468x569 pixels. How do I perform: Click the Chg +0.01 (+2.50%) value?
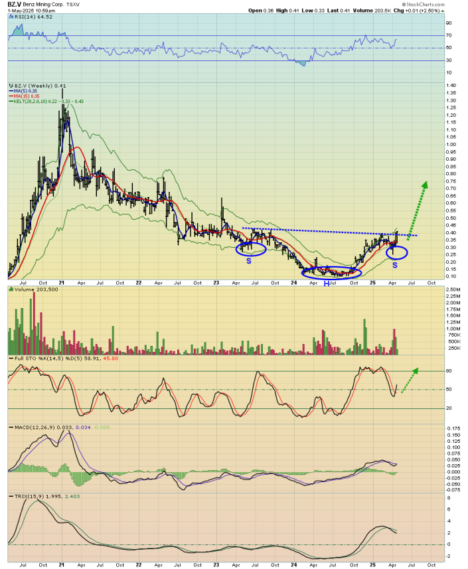tap(416, 11)
